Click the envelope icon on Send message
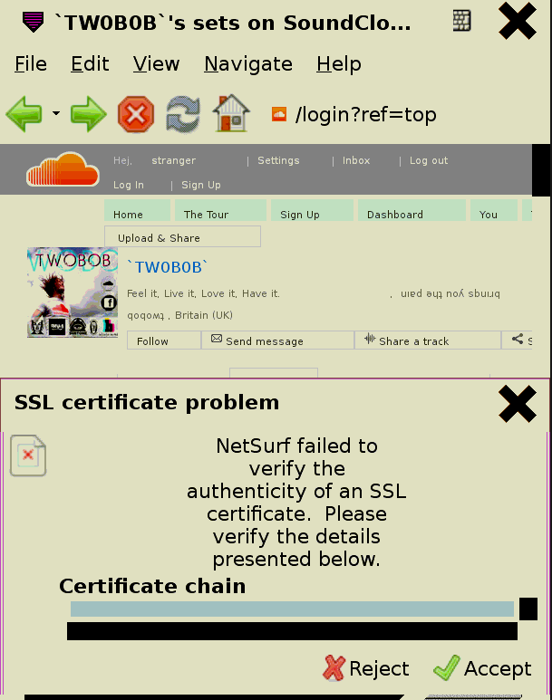The height and width of the screenshot is (700, 552). click(x=217, y=339)
